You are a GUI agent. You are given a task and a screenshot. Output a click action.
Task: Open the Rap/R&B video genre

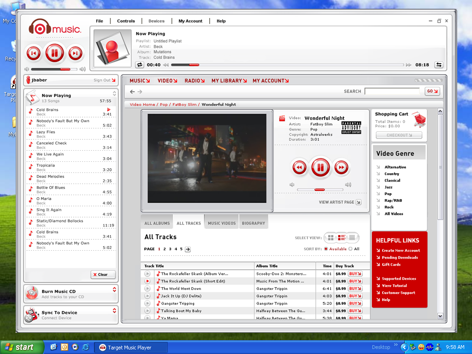point(393,201)
